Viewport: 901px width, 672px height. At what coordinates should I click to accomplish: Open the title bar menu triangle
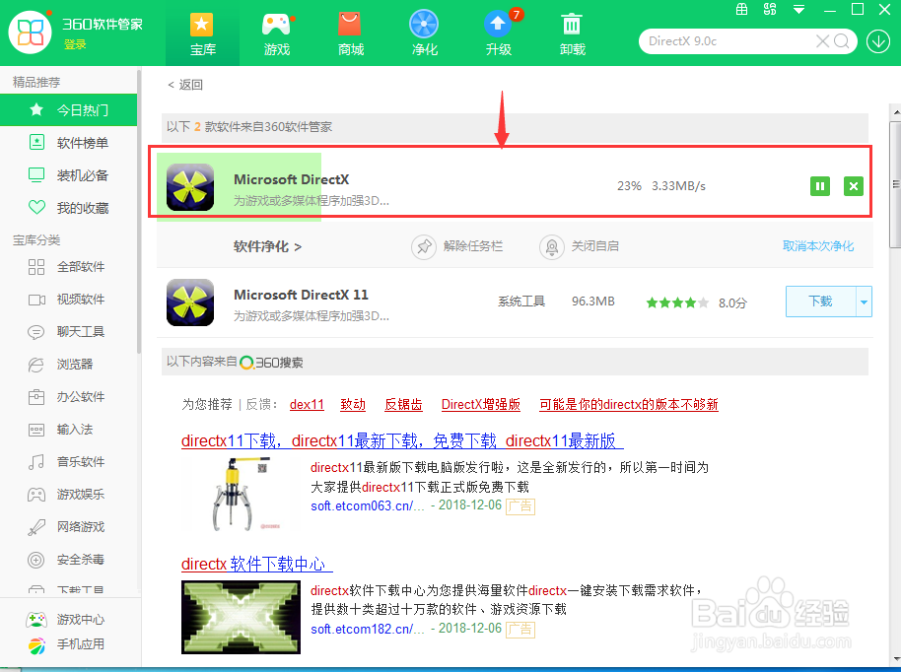pos(798,9)
